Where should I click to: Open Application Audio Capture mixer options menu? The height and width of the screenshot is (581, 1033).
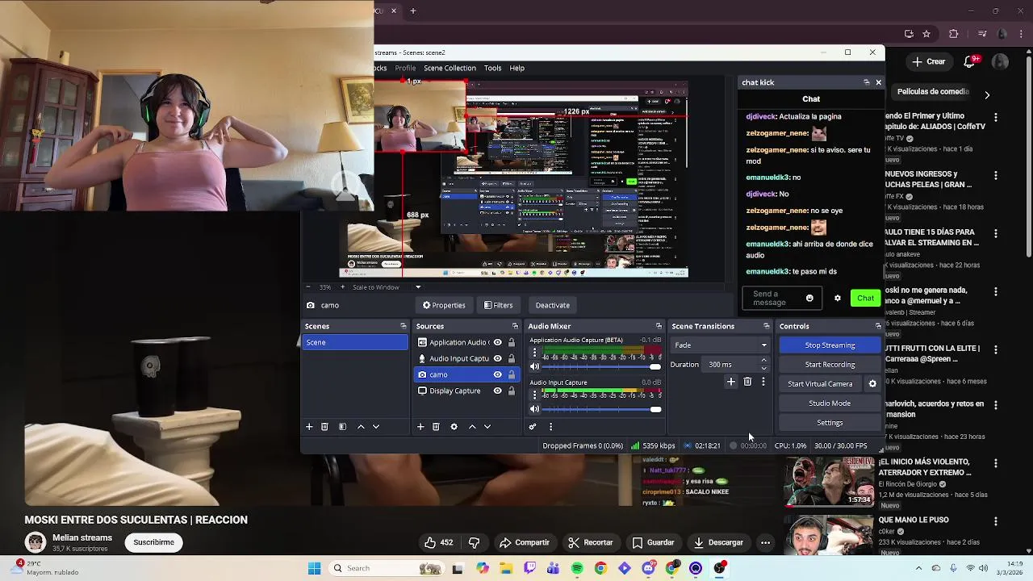click(x=533, y=353)
